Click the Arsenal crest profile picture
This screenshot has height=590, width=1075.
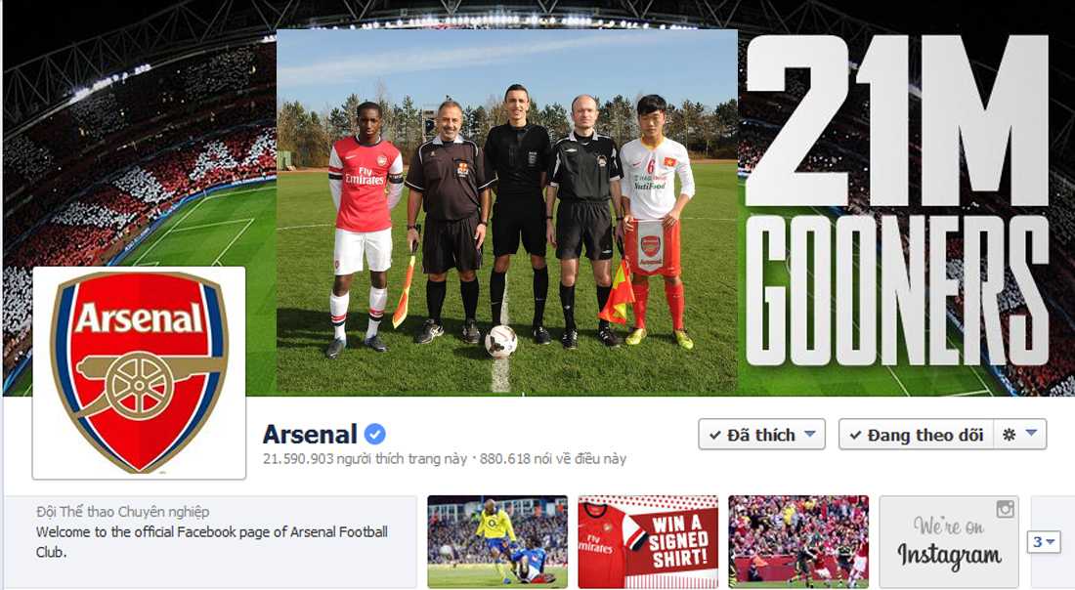(139, 373)
